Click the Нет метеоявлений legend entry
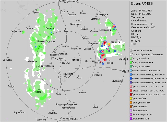The image size is (167, 122). [x=143, y=50]
